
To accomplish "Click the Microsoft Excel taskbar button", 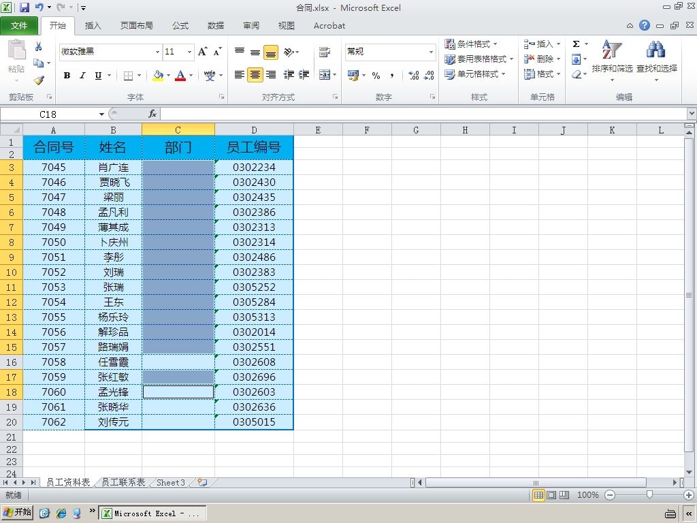I will [152, 513].
